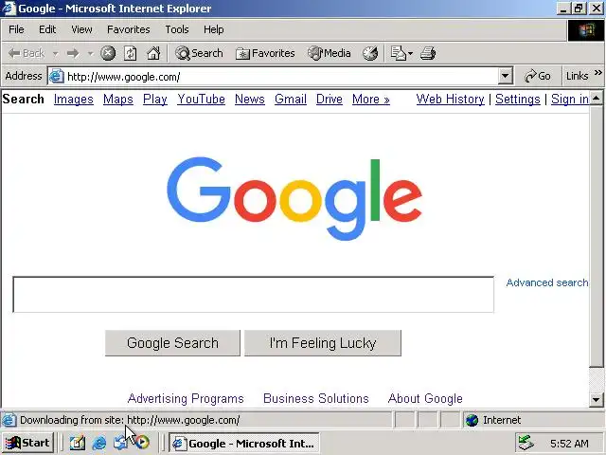606x455 pixels.
Task: Click the Go button
Action: pyautogui.click(x=538, y=76)
